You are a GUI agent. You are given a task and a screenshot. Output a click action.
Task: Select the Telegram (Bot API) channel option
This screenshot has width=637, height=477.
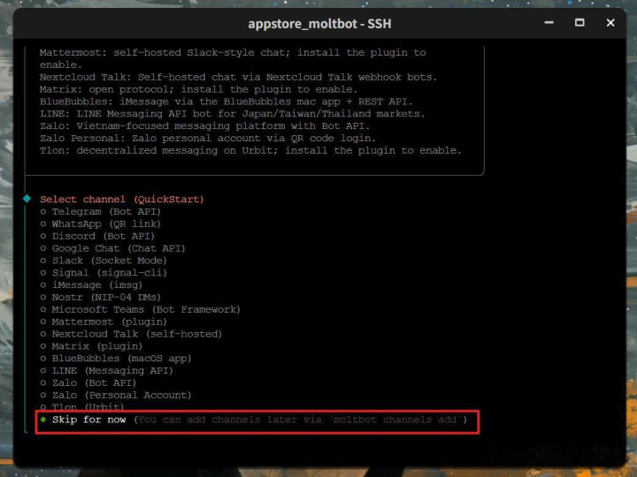point(100,212)
